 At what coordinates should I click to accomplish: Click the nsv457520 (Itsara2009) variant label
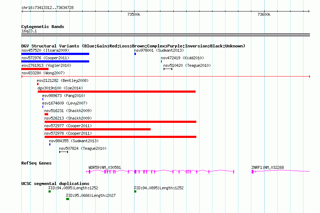pos(45,50)
